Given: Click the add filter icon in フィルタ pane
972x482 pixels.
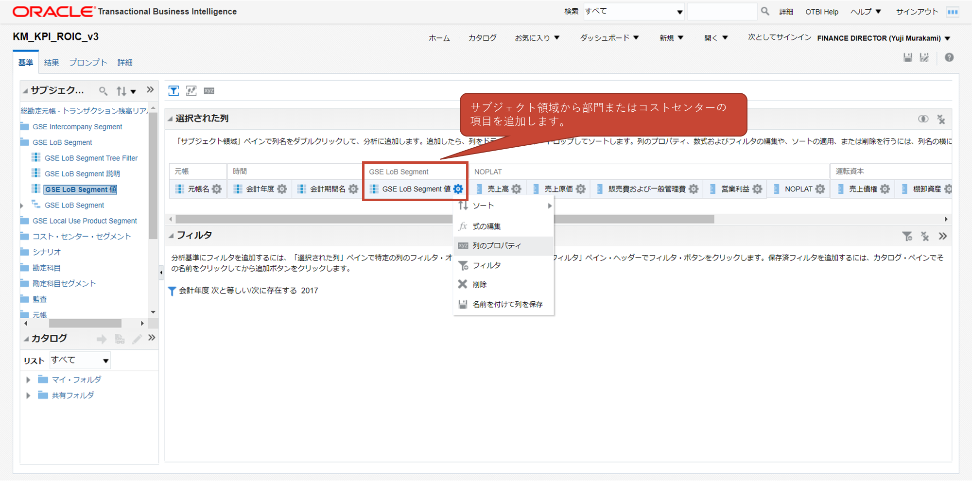Looking at the screenshot, I should 907,237.
